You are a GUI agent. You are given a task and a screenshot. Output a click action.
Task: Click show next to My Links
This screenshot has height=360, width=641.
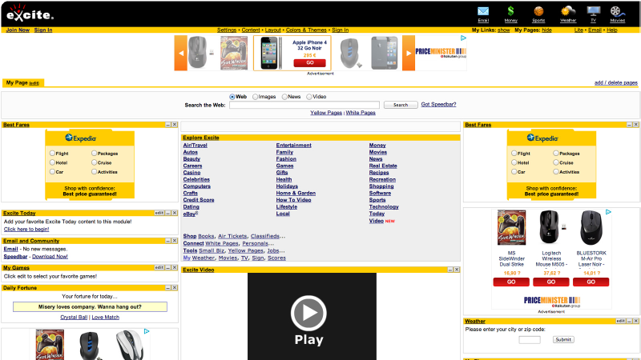(504, 30)
